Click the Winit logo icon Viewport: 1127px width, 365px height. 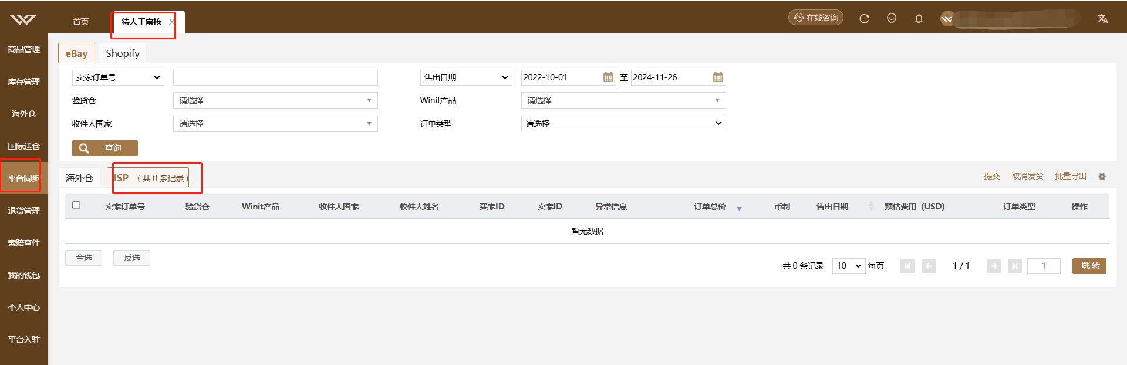coord(23,19)
